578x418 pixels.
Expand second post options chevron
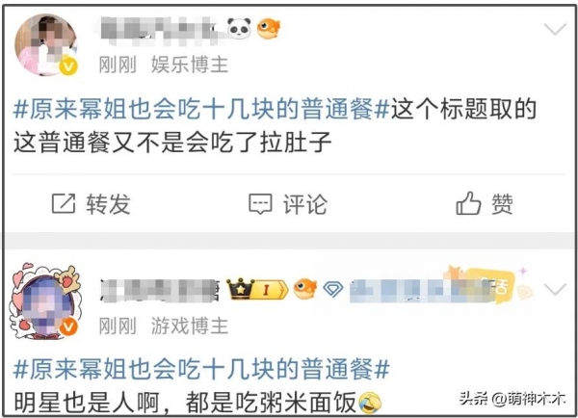tap(555, 289)
